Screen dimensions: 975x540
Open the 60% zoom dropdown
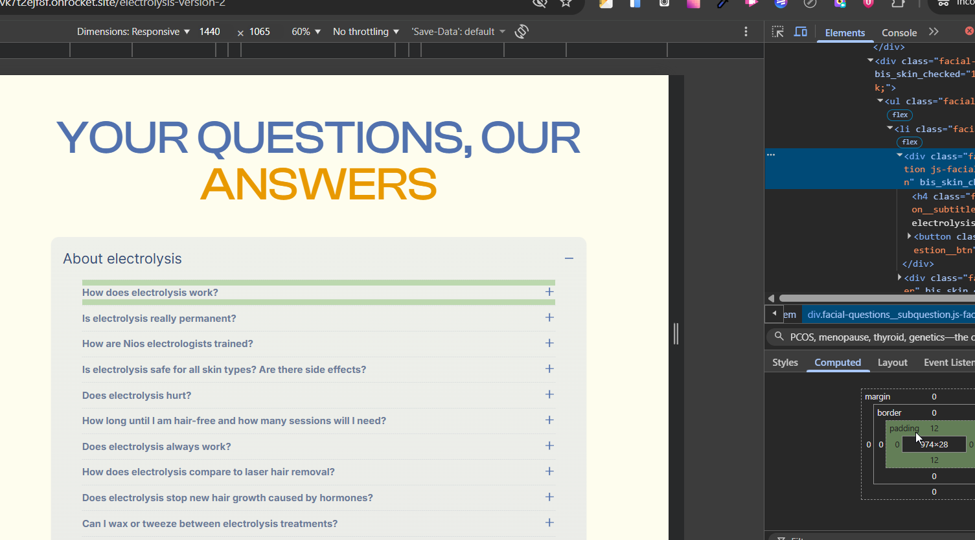point(306,32)
